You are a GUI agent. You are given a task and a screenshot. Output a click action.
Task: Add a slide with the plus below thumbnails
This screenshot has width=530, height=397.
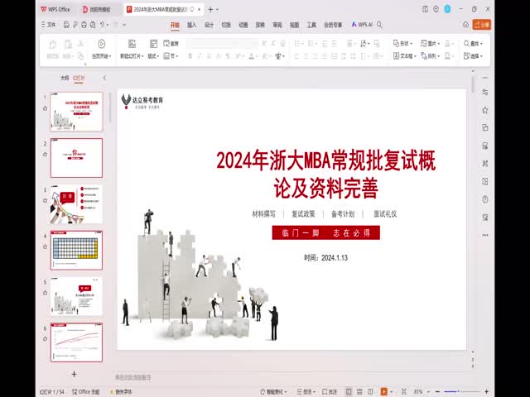click(x=74, y=374)
